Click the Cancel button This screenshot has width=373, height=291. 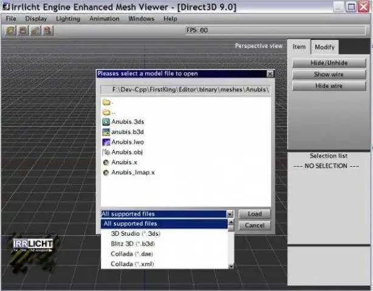pos(255,225)
